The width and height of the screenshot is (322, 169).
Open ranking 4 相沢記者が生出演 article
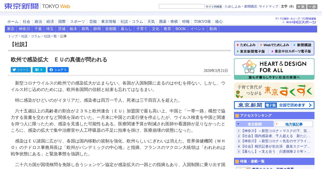coord(276,146)
